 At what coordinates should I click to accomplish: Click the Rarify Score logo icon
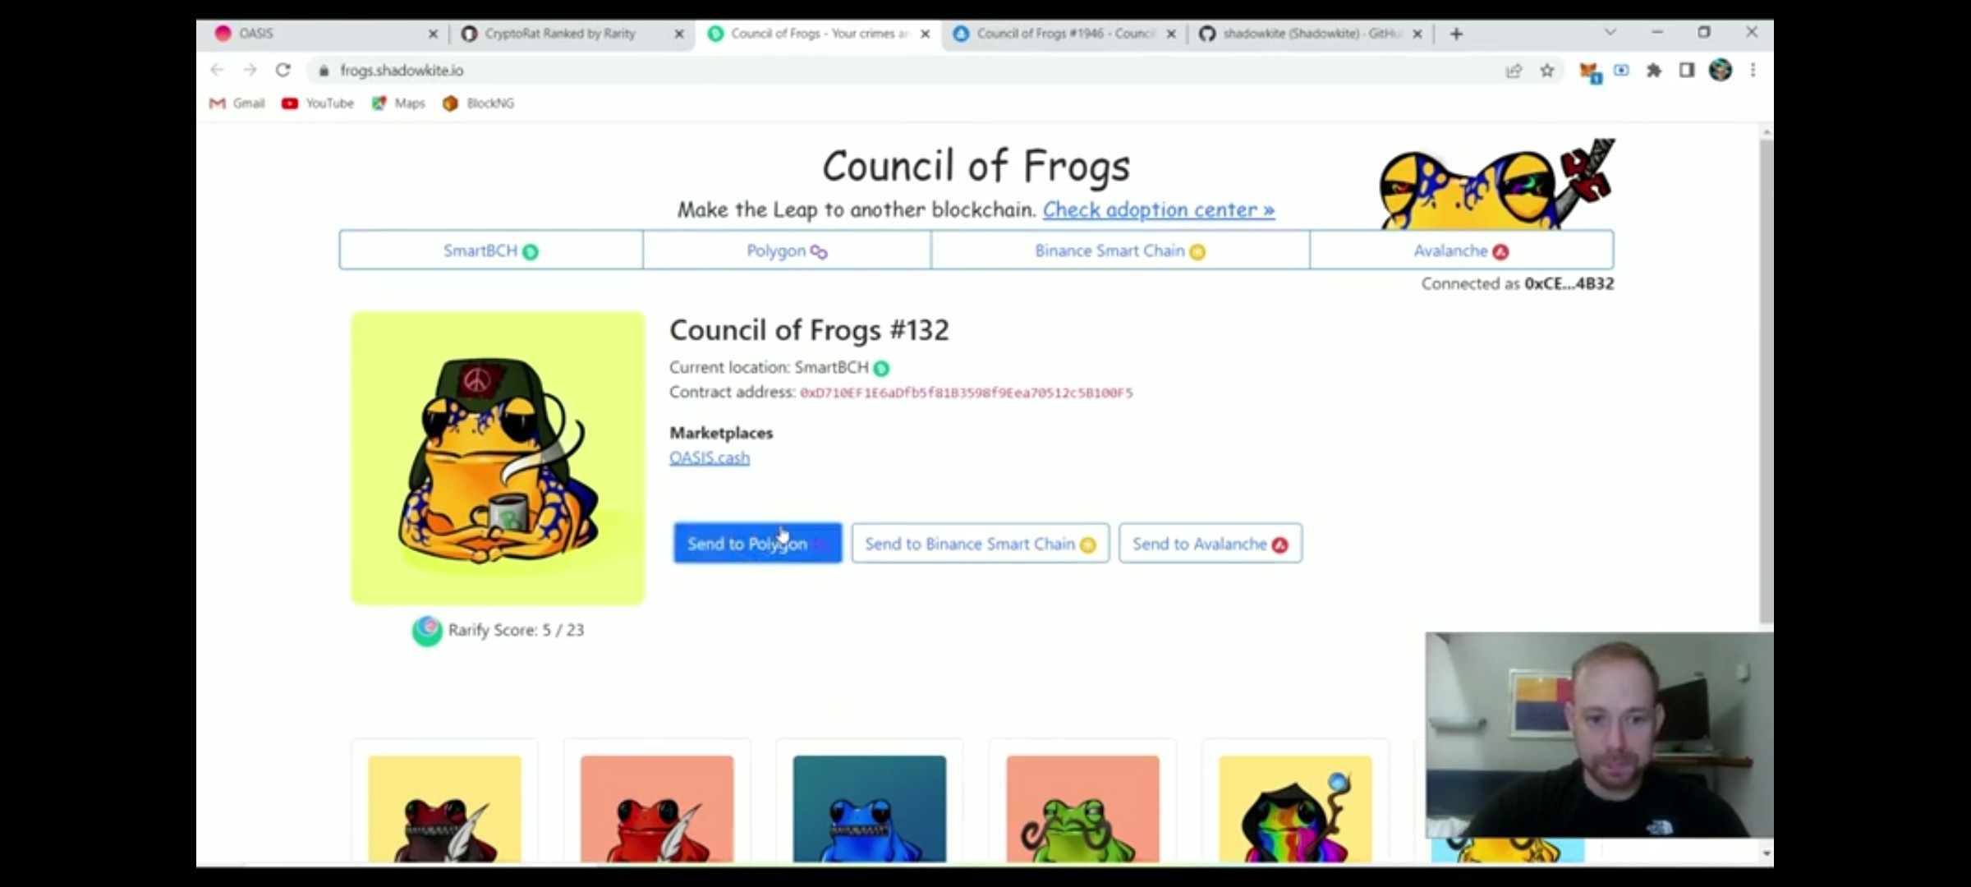point(427,631)
